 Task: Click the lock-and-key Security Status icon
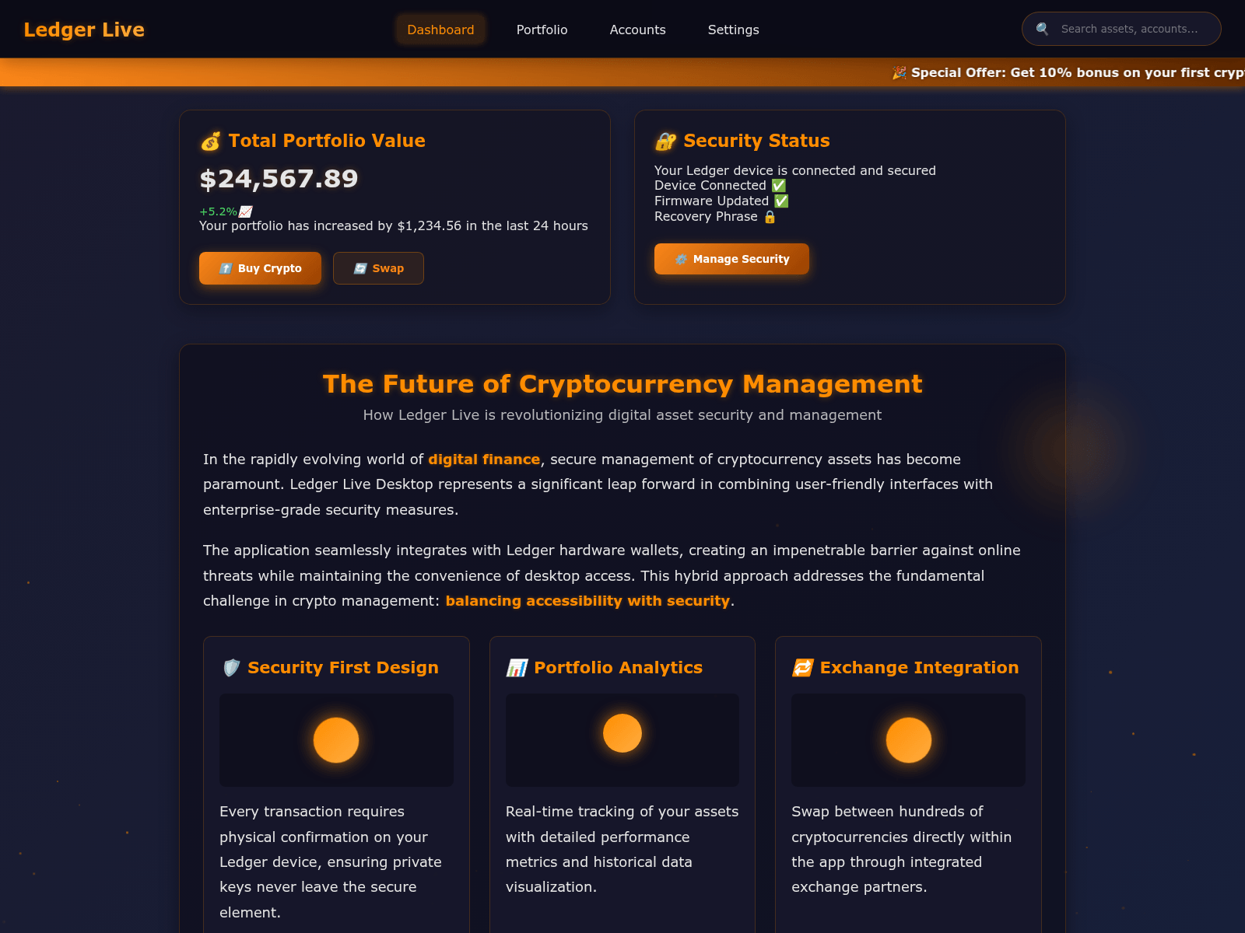tap(665, 142)
